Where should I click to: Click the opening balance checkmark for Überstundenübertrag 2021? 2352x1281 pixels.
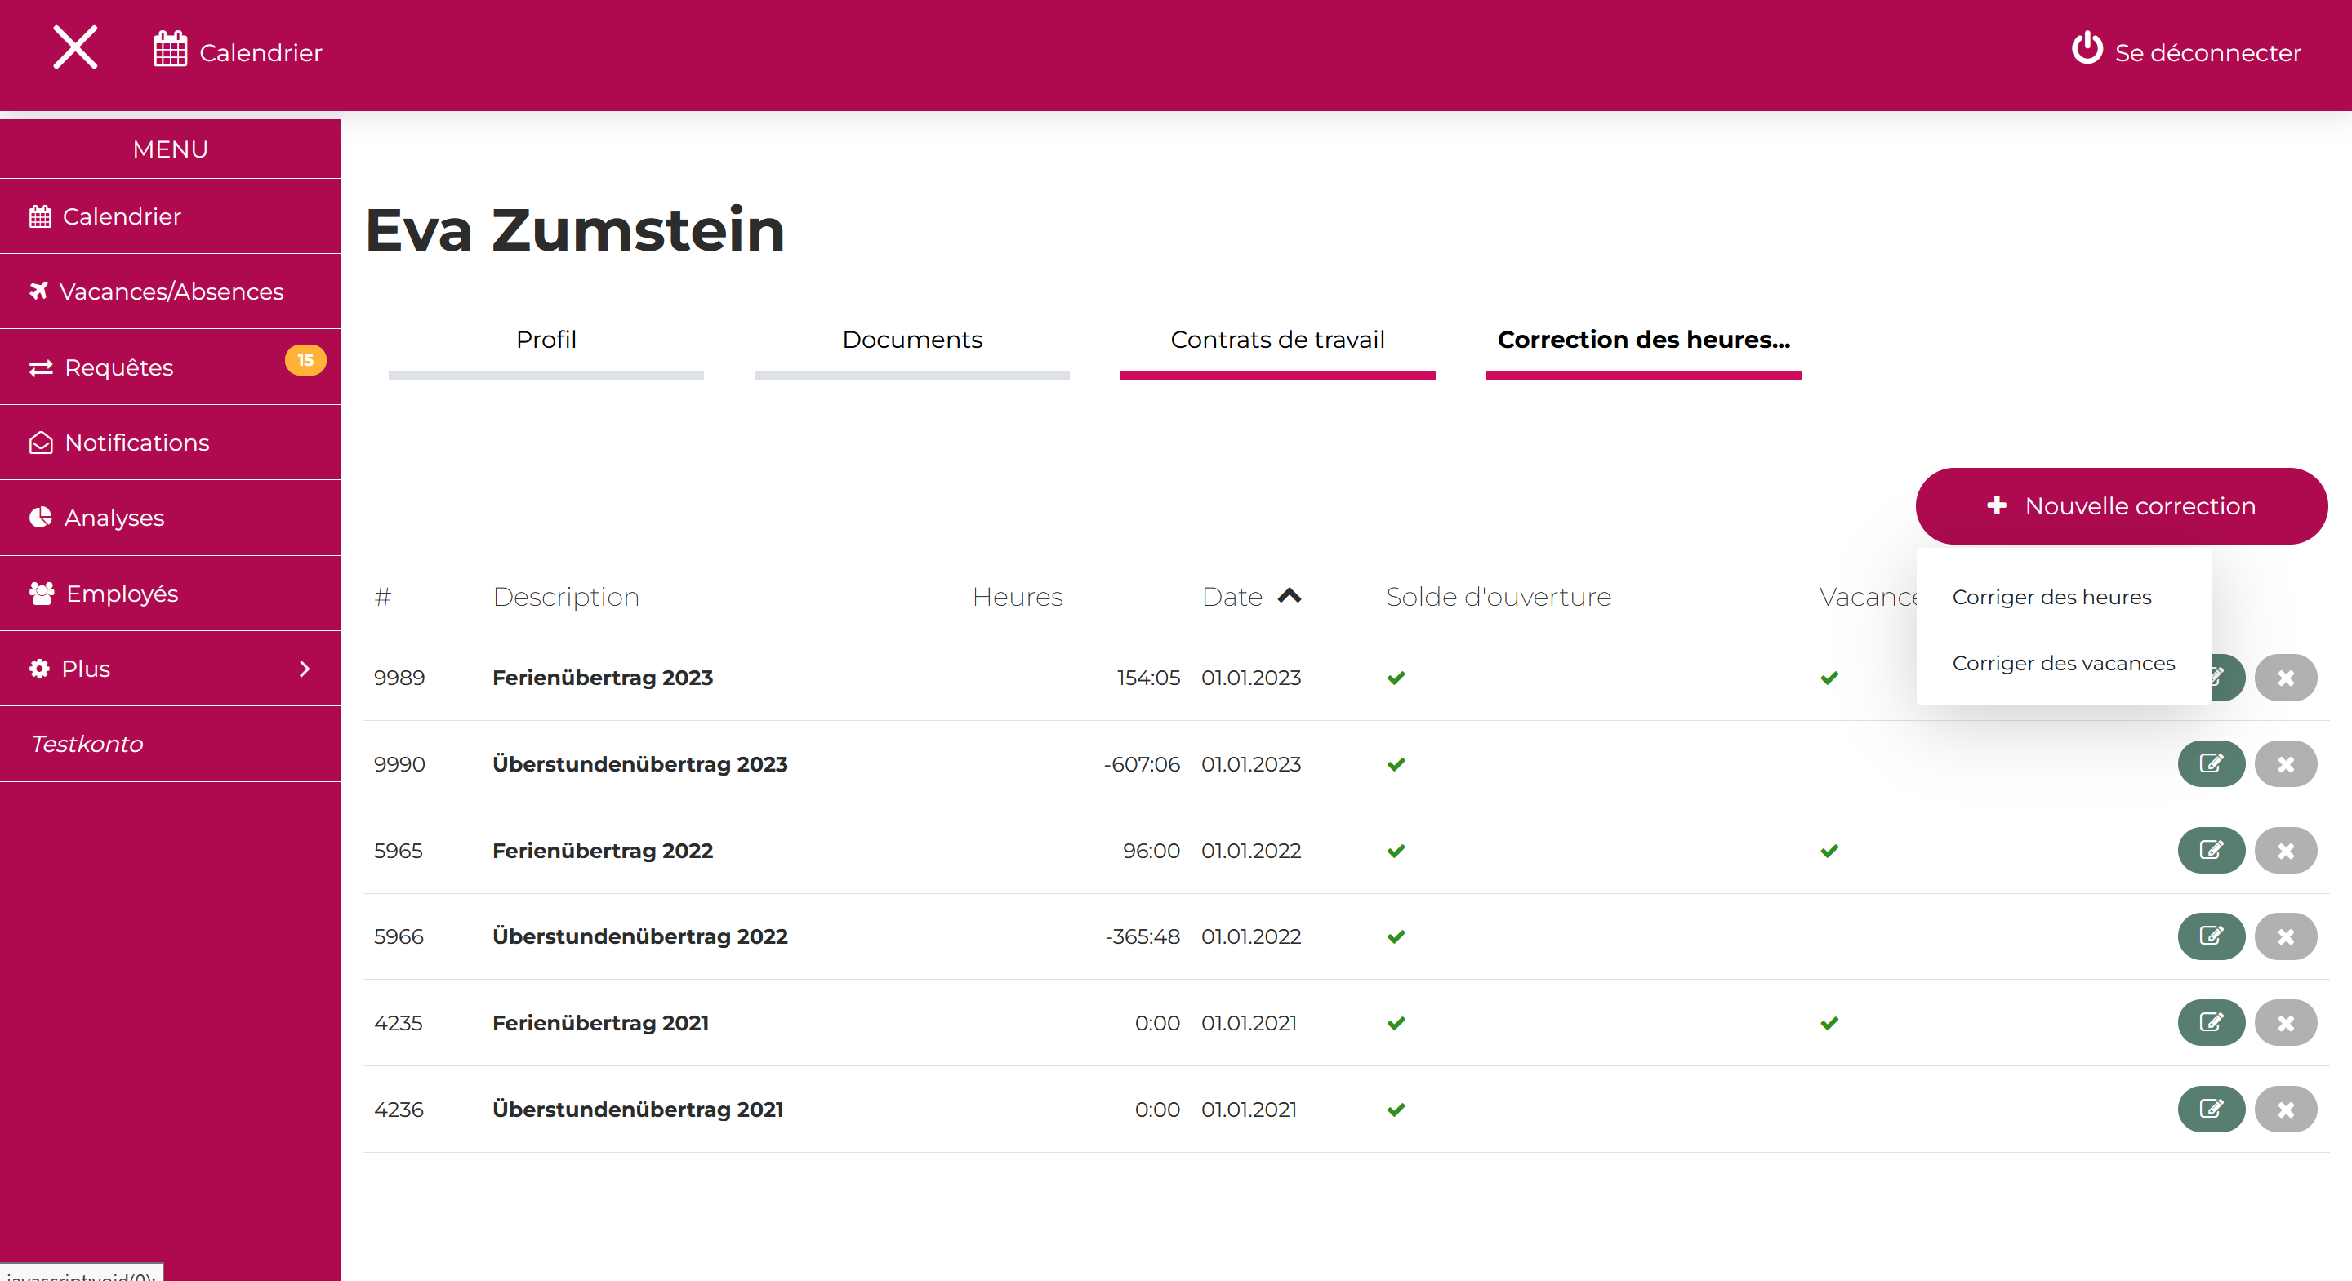tap(1396, 1110)
